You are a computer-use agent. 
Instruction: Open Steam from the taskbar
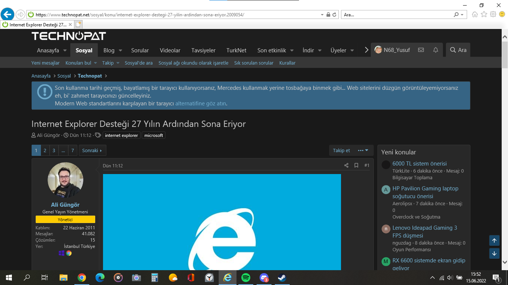click(x=282, y=278)
